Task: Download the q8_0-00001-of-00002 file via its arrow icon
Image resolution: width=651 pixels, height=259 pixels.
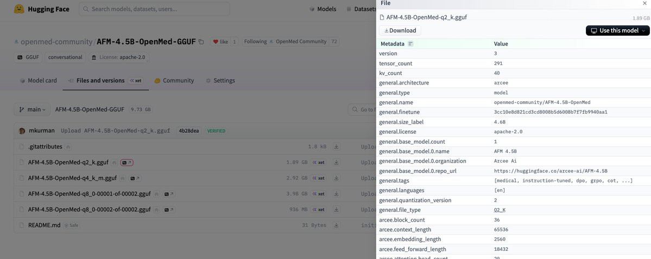Action: pos(337,194)
